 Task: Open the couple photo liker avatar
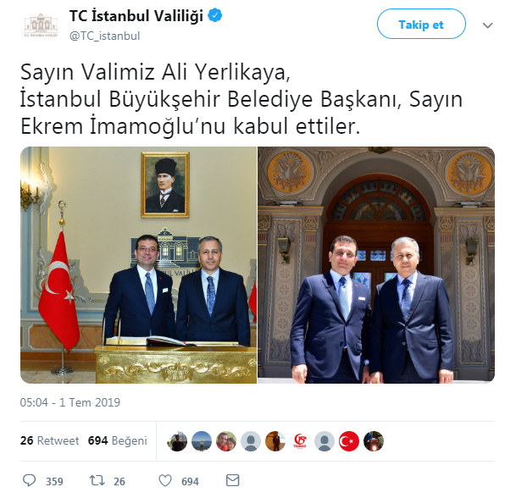[x=226, y=441]
